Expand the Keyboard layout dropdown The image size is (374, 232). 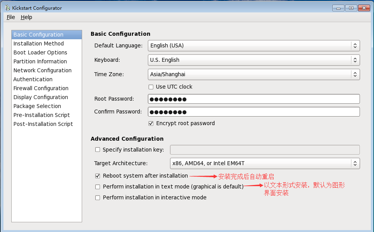point(254,60)
